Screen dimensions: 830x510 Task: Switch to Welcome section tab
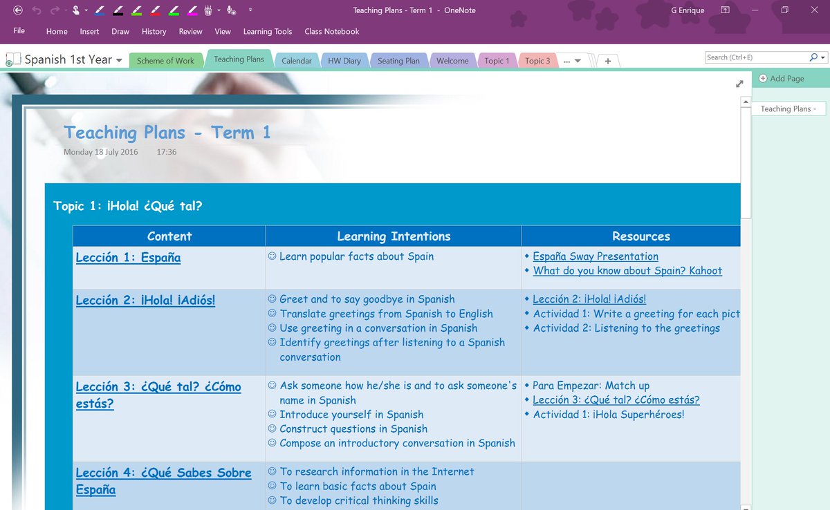pos(452,61)
